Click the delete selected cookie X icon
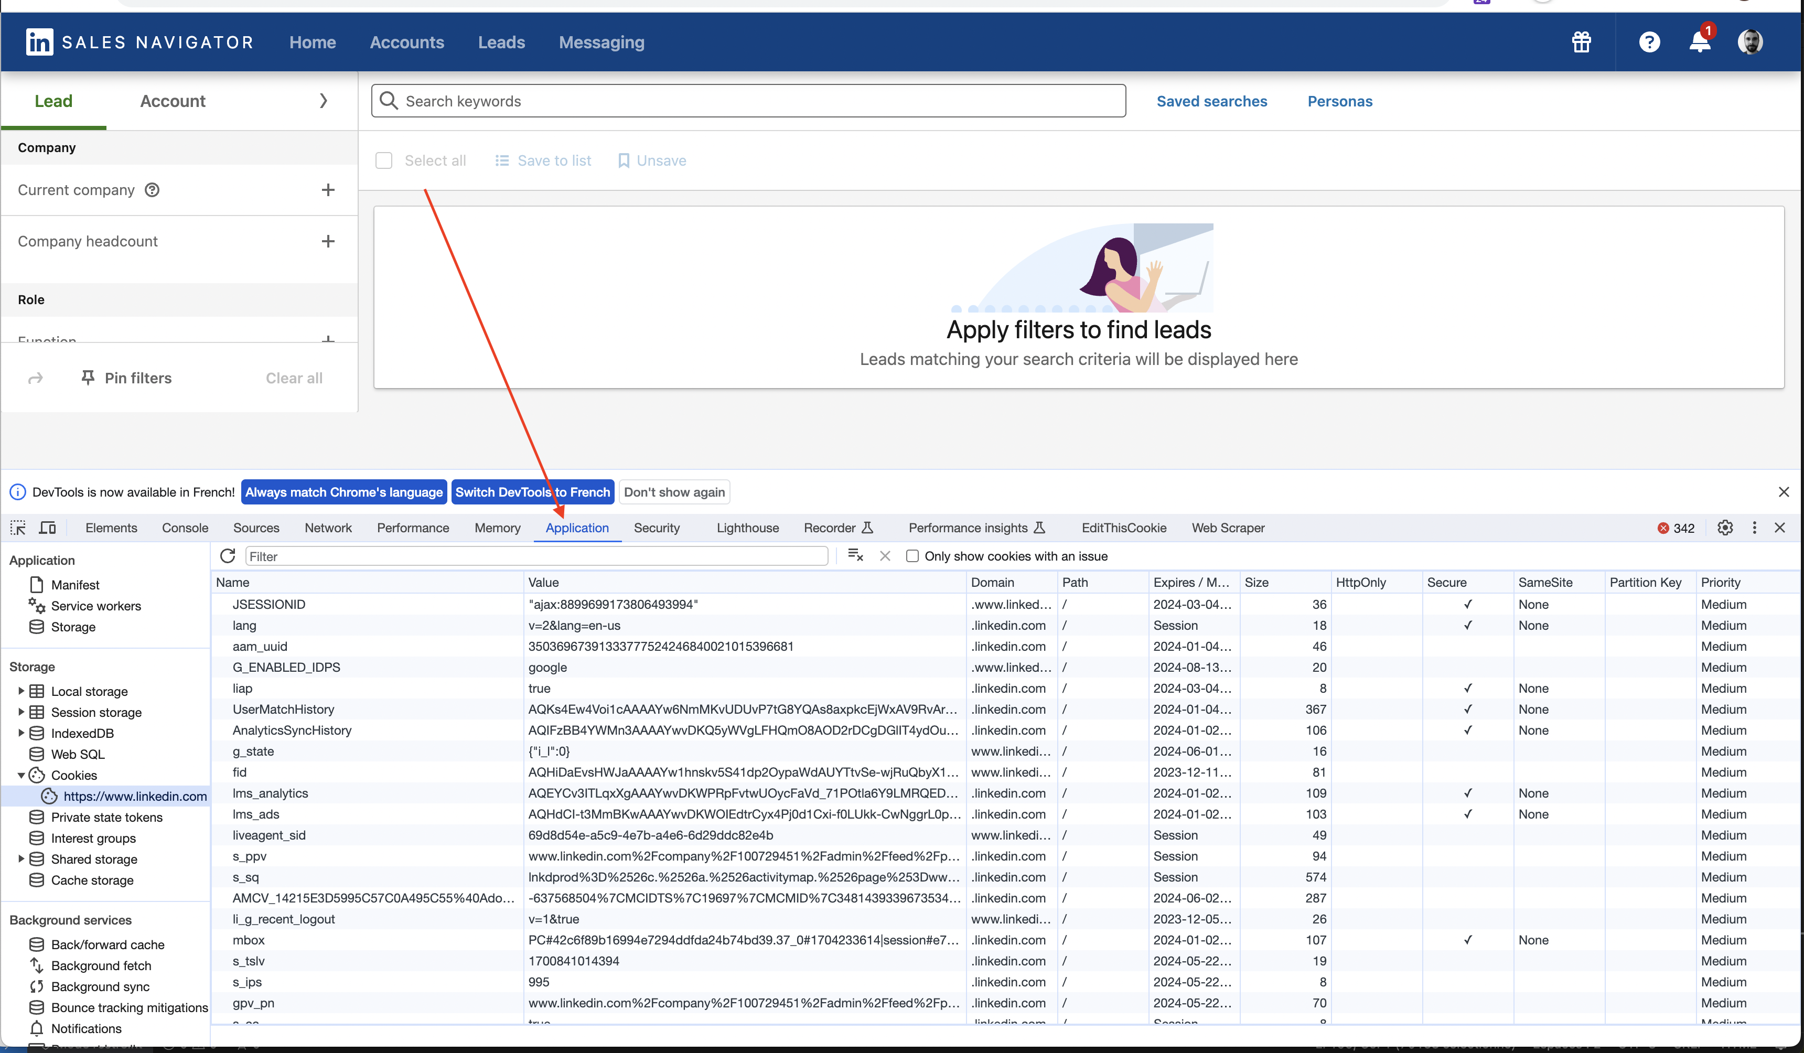 point(886,555)
